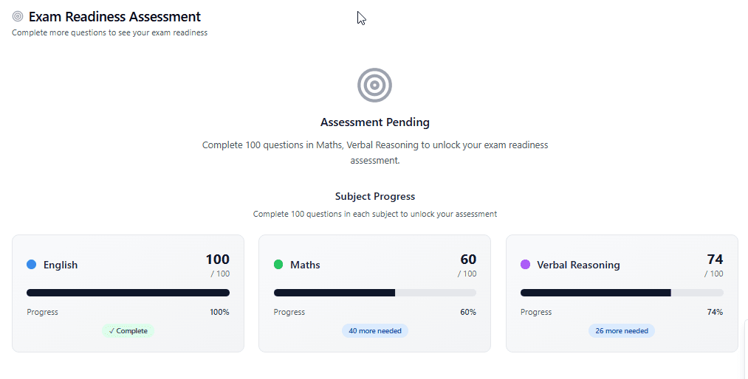The width and height of the screenshot is (748, 379).
Task: Open the English subject card label
Action: [x=61, y=265]
